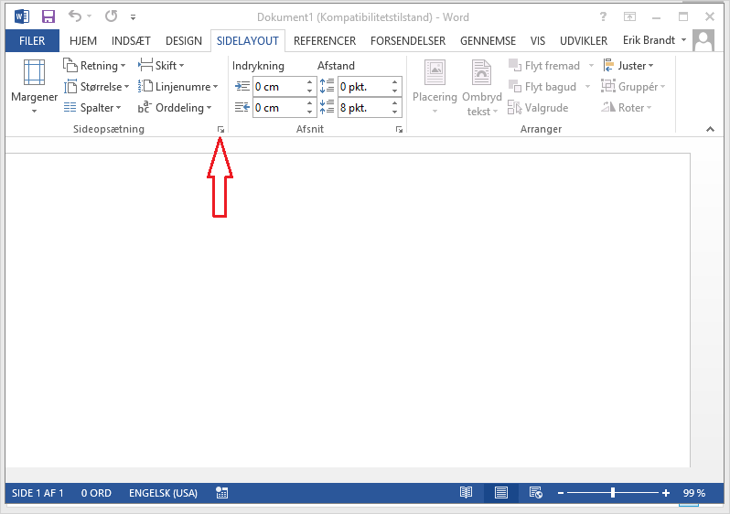Open the Spalter columns menu
This screenshot has width=730, height=514.
[x=92, y=108]
